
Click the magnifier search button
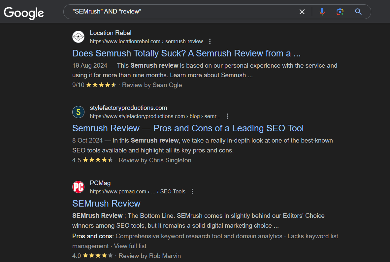click(x=358, y=12)
